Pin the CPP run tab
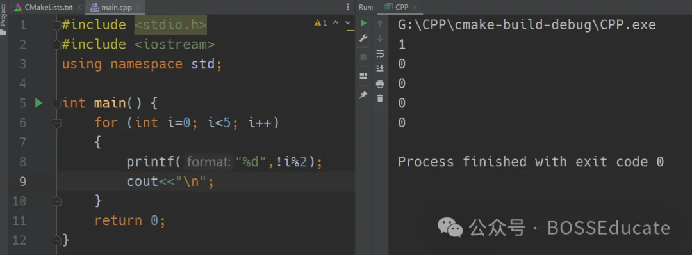Image resolution: width=692 pixels, height=255 pixels. (x=363, y=95)
